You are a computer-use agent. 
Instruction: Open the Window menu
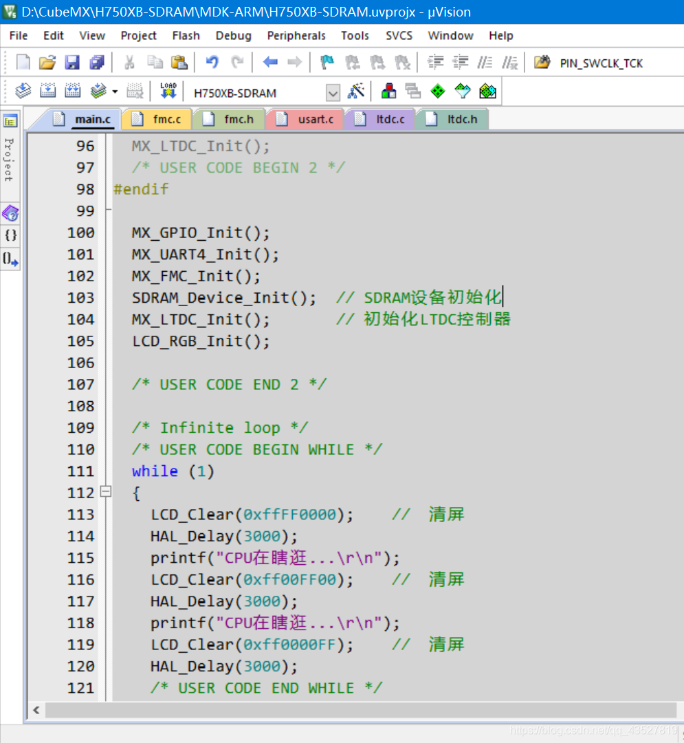(x=450, y=36)
